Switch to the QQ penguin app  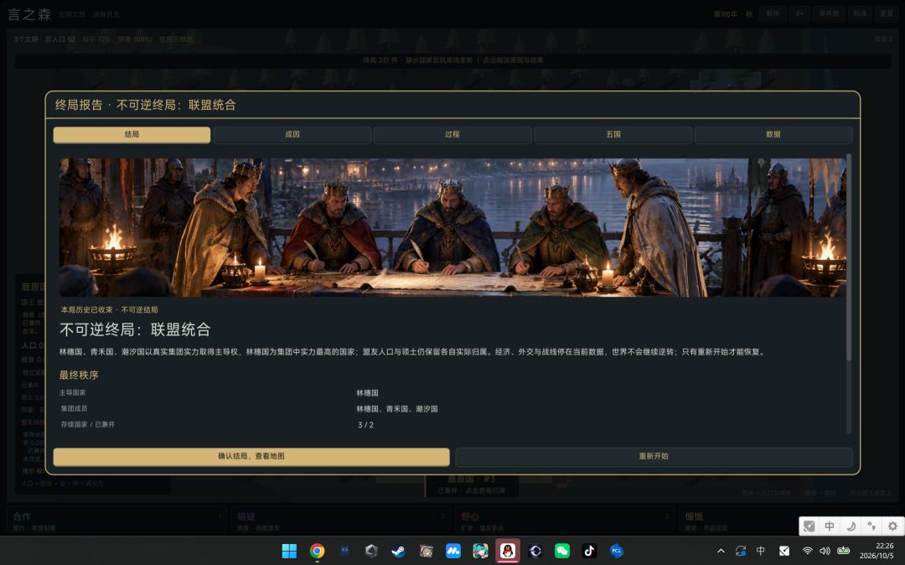pos(508,551)
